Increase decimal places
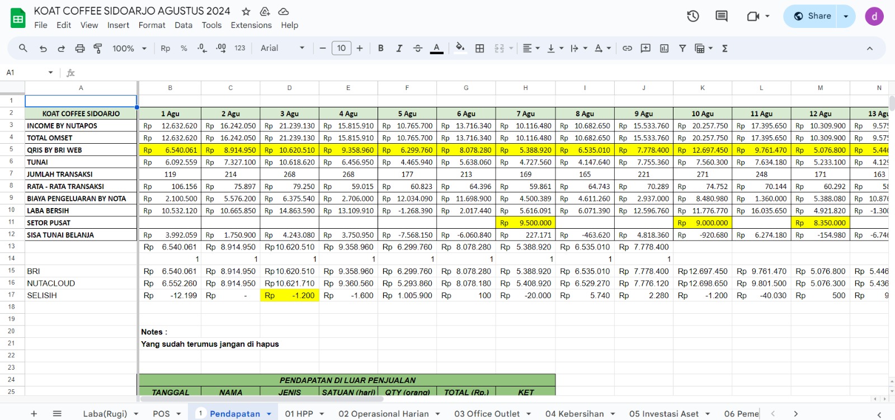The height and width of the screenshot is (420, 895). (221, 48)
